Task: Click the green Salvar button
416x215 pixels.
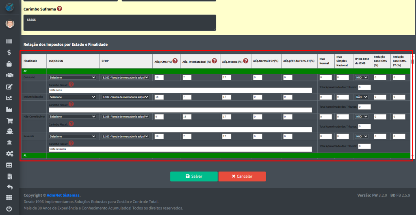Action: [x=194, y=177]
